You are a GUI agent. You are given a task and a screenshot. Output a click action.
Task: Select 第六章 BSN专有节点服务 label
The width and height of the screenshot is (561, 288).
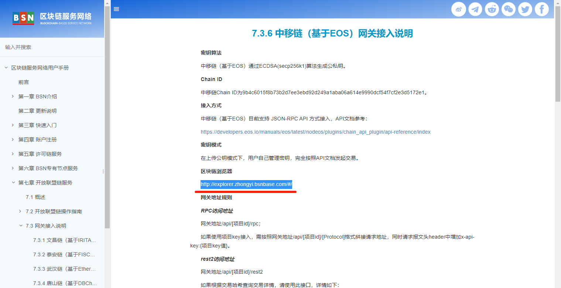(x=48, y=168)
